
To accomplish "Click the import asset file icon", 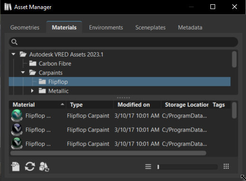I will [x=15, y=166].
